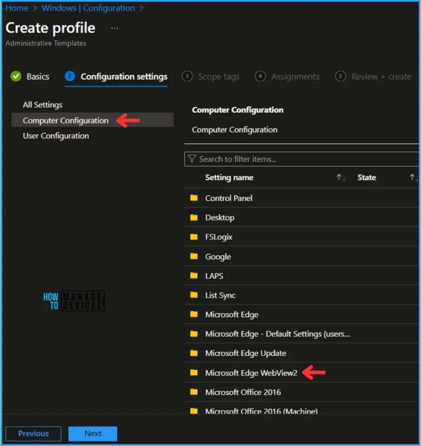The image size is (421, 446).
Task: Open the List Sync setting row
Action: (x=301, y=295)
